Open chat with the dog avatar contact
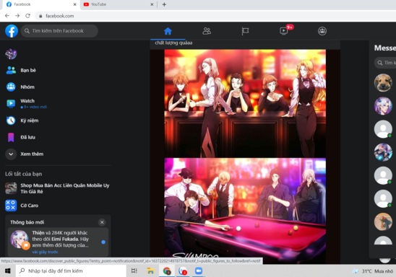 pyautogui.click(x=383, y=83)
